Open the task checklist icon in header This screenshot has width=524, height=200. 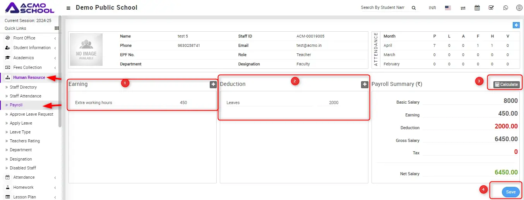coord(491,8)
